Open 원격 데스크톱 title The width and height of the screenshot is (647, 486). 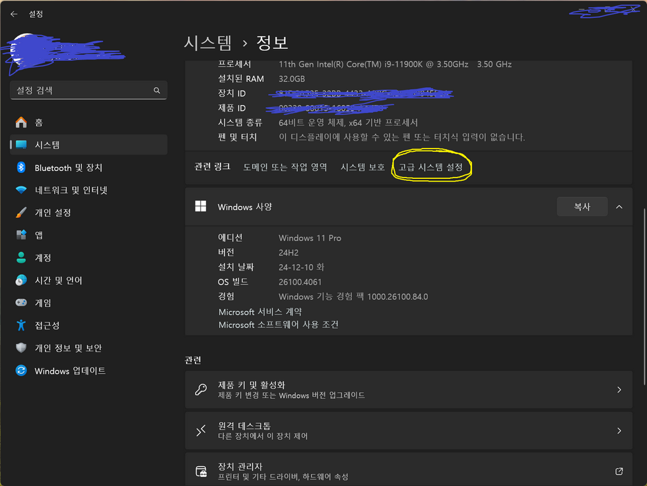(x=244, y=426)
